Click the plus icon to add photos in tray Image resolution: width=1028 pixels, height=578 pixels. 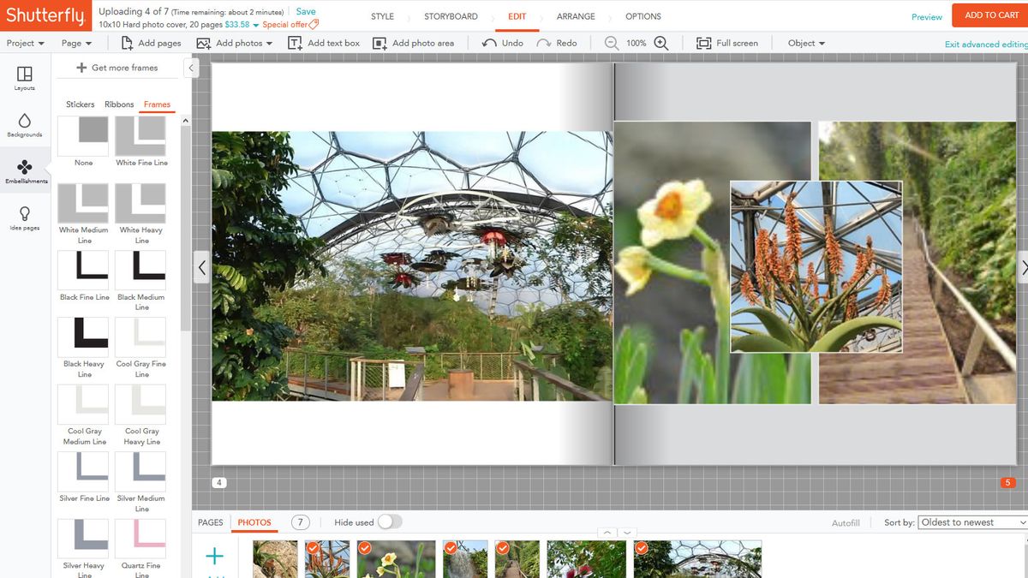[x=214, y=557]
